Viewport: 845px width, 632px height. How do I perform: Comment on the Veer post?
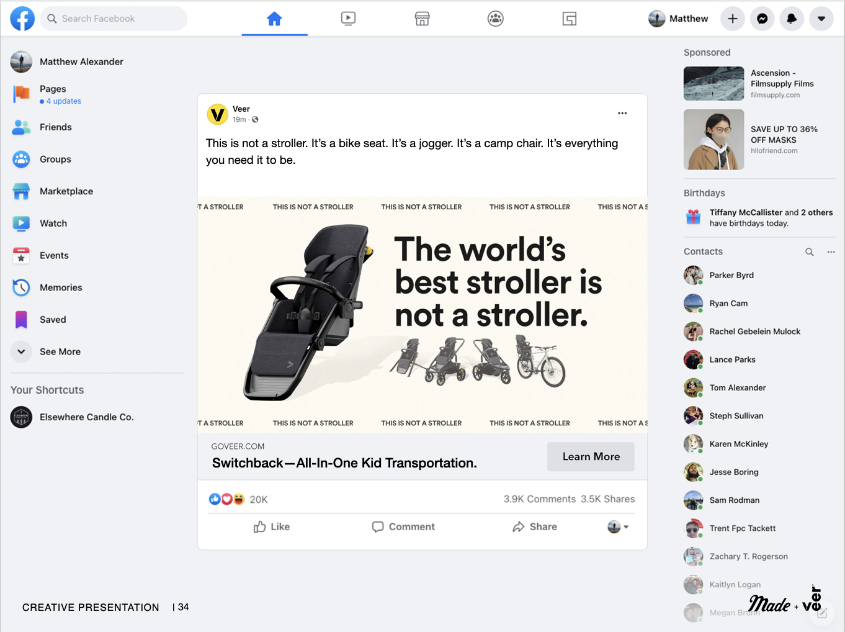click(x=403, y=526)
